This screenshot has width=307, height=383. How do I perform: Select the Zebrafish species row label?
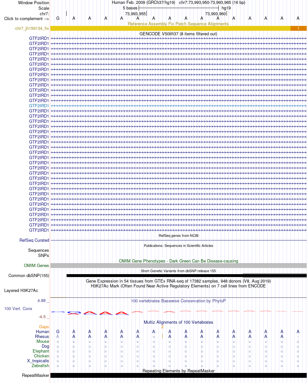click(40, 366)
